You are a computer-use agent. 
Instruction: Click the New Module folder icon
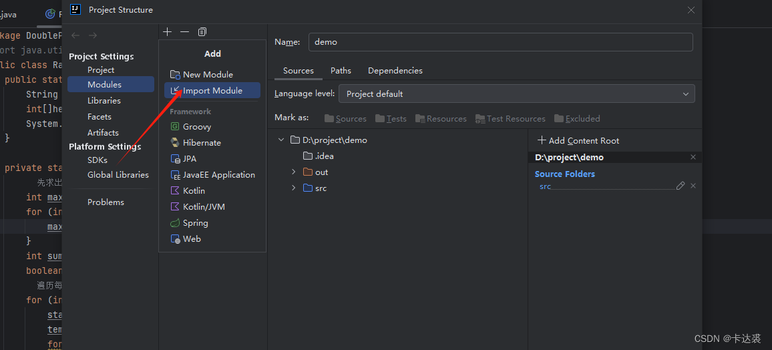pyautogui.click(x=175, y=74)
